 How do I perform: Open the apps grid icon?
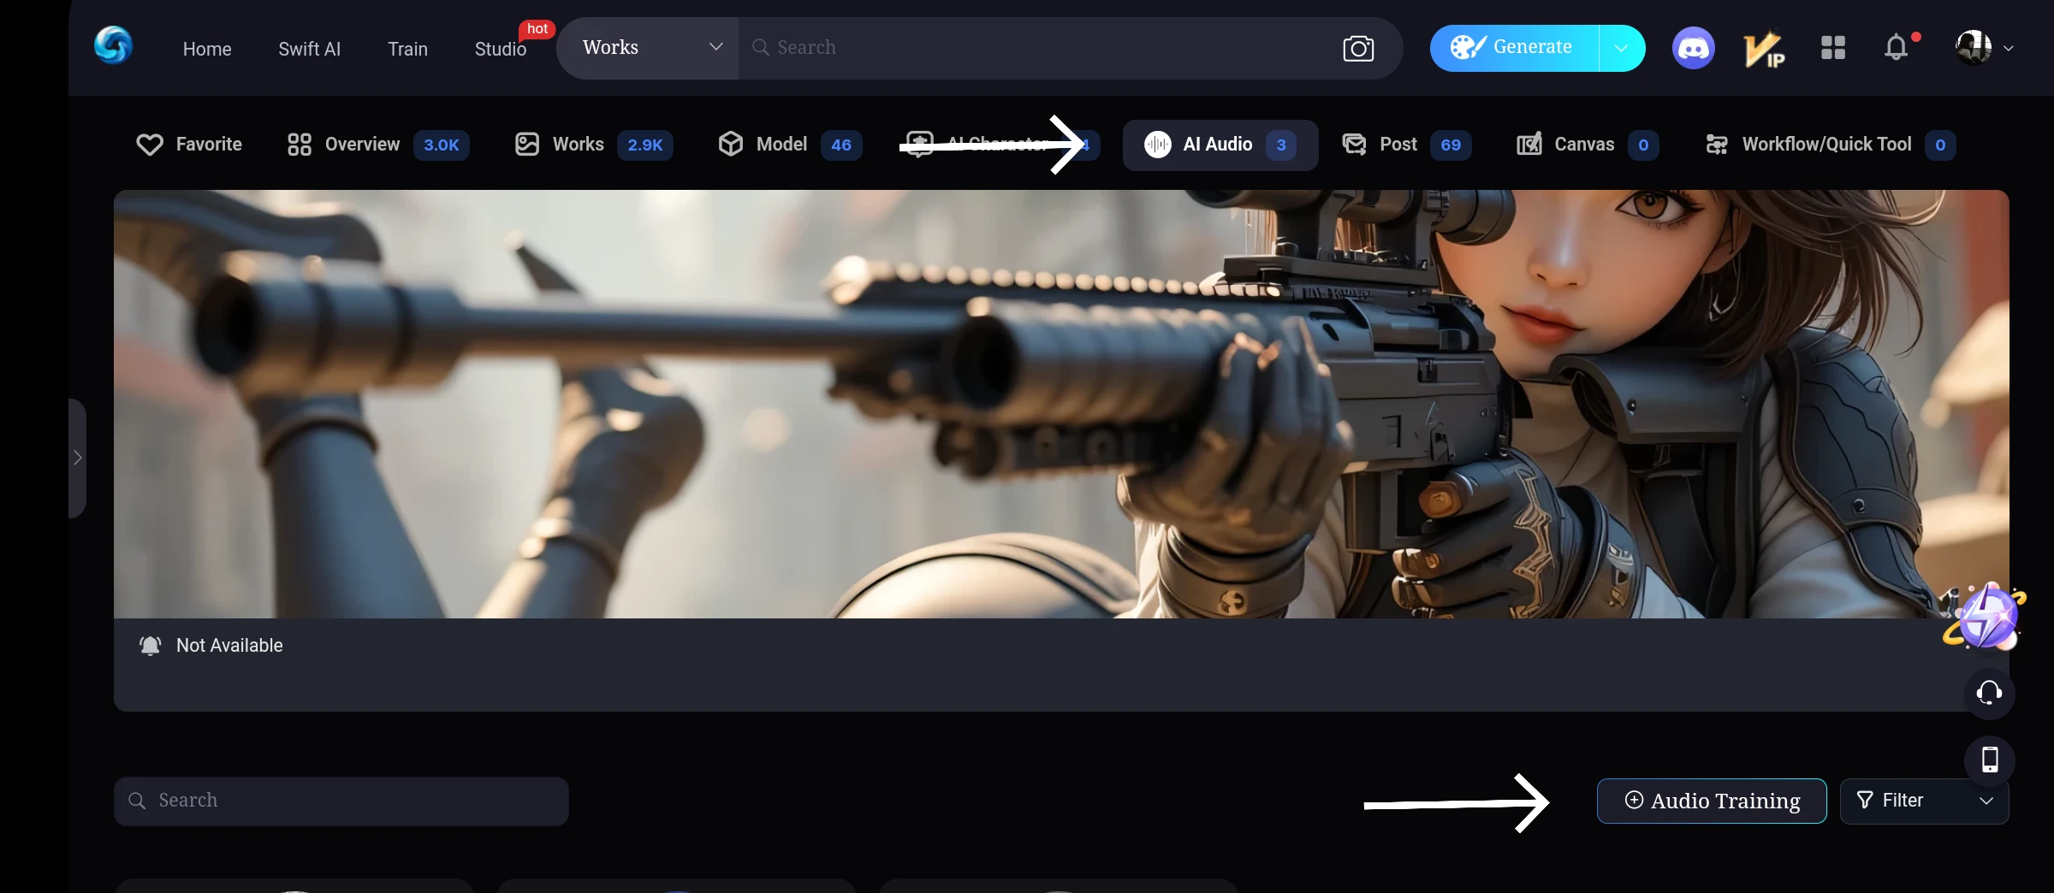pos(1833,48)
